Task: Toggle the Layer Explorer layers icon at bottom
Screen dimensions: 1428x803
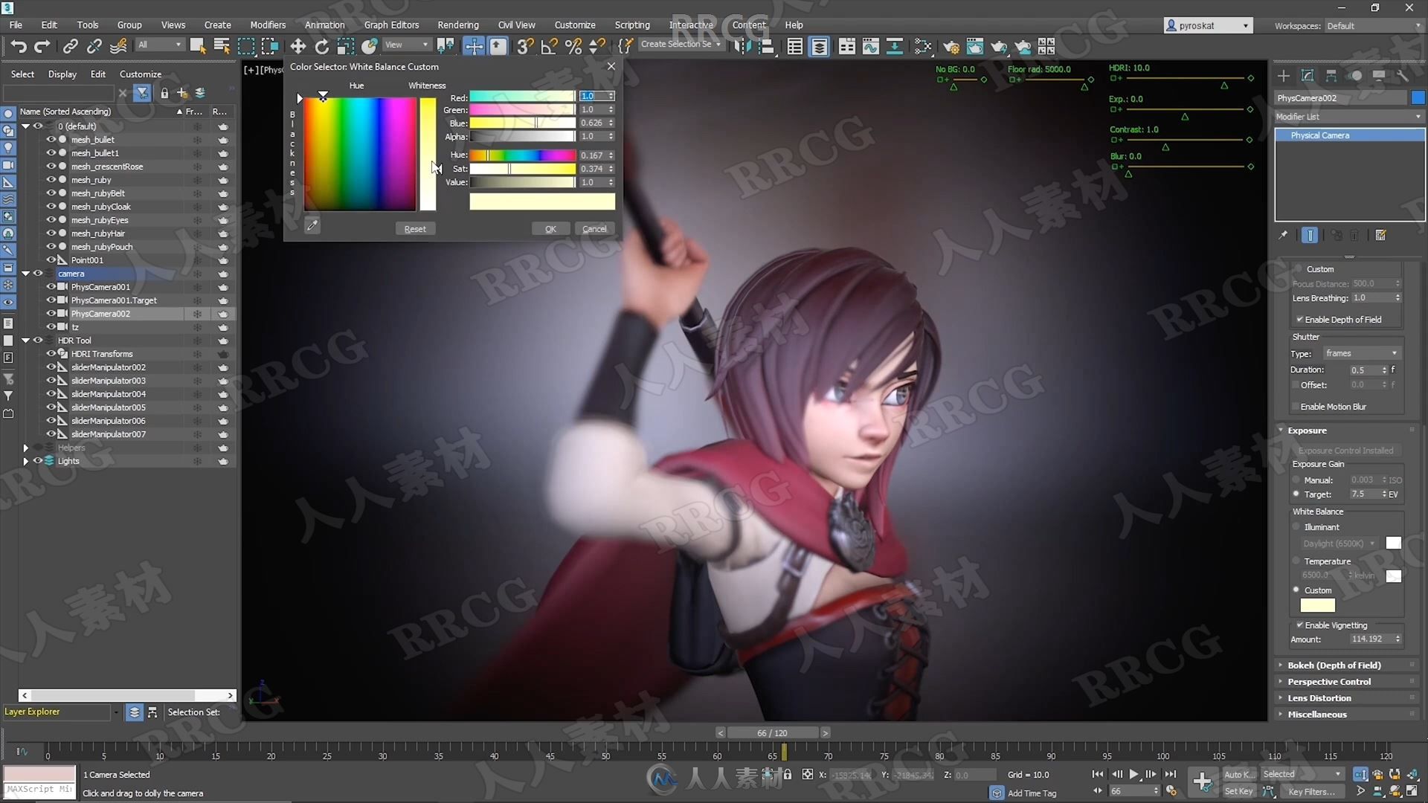Action: 134,712
